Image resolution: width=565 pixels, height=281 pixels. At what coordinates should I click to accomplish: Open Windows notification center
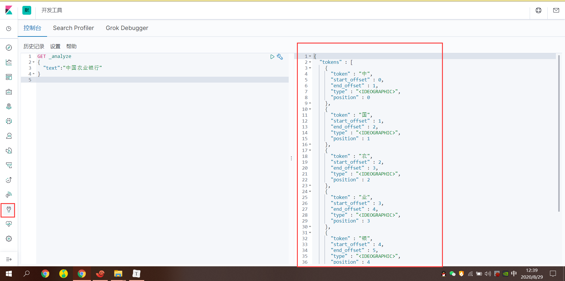(553, 274)
